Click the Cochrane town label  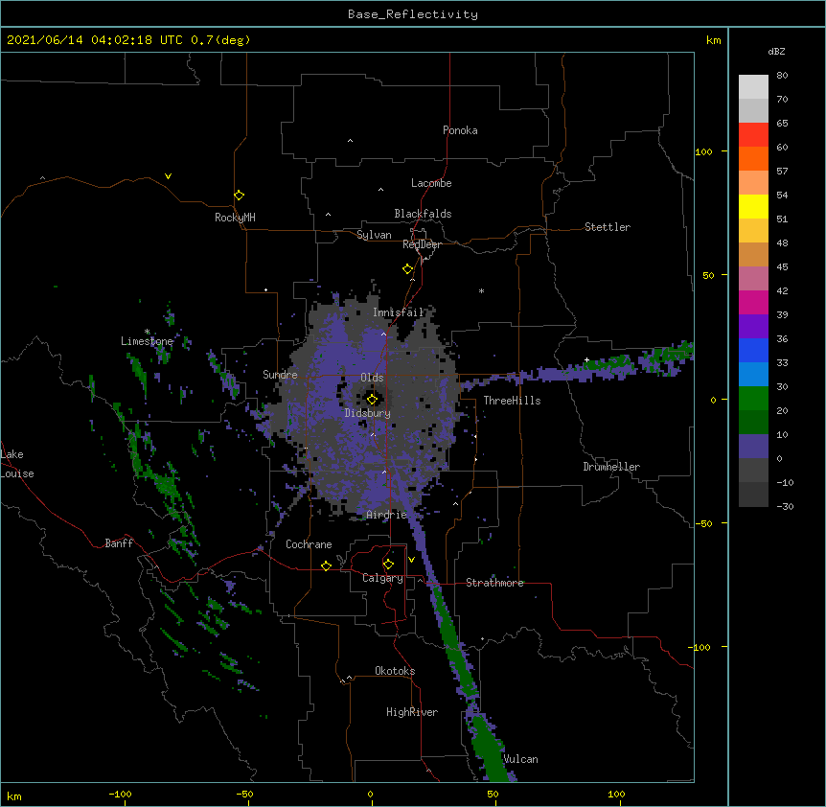309,544
